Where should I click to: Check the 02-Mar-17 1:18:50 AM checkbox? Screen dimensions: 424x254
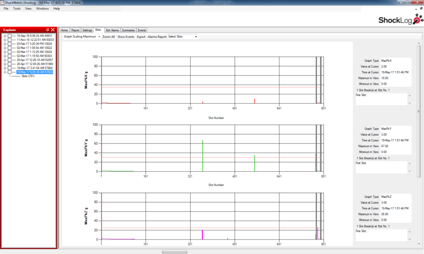click(x=10, y=56)
